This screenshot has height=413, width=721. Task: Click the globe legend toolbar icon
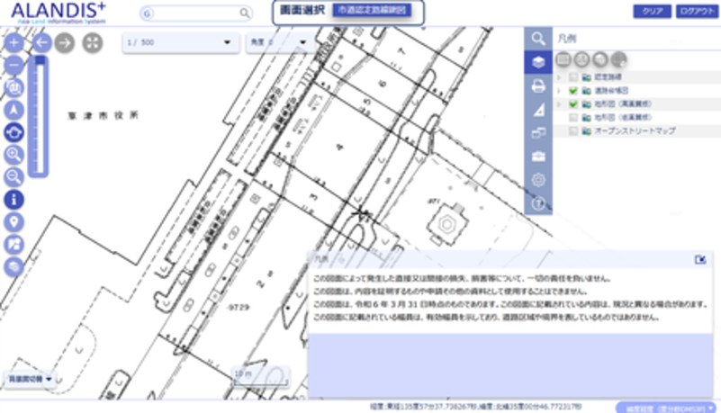coord(619,59)
